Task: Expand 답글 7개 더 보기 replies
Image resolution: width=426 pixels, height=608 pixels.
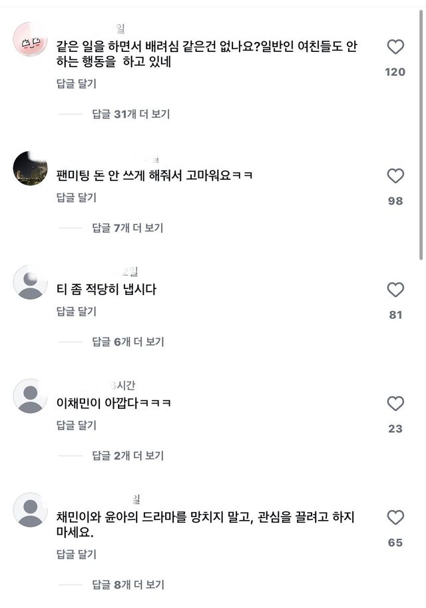Action: tap(128, 228)
